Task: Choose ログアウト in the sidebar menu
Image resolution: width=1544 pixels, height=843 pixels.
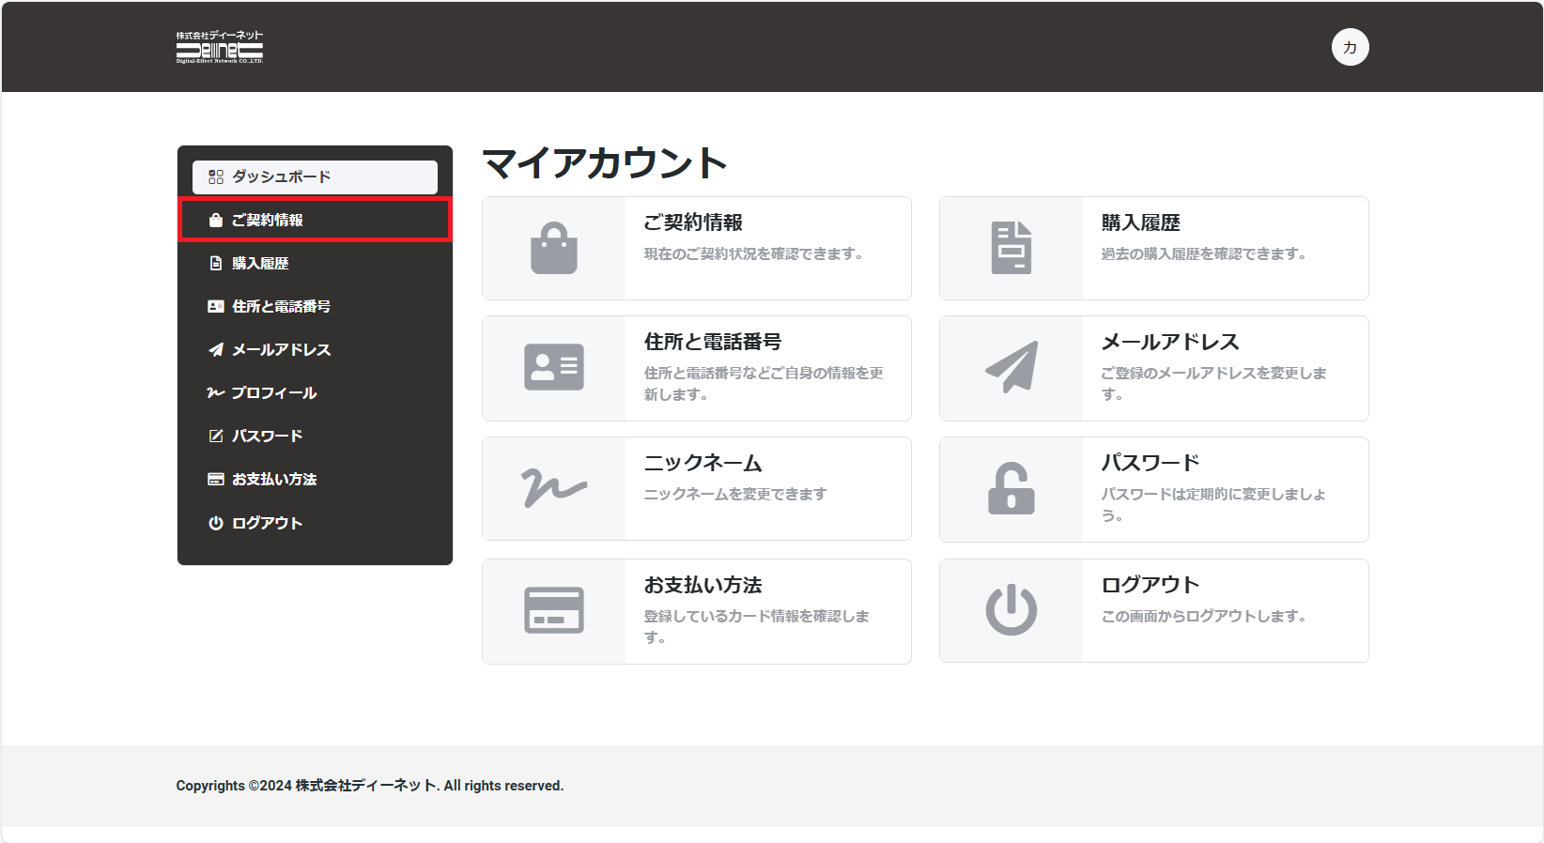Action: tap(315, 523)
